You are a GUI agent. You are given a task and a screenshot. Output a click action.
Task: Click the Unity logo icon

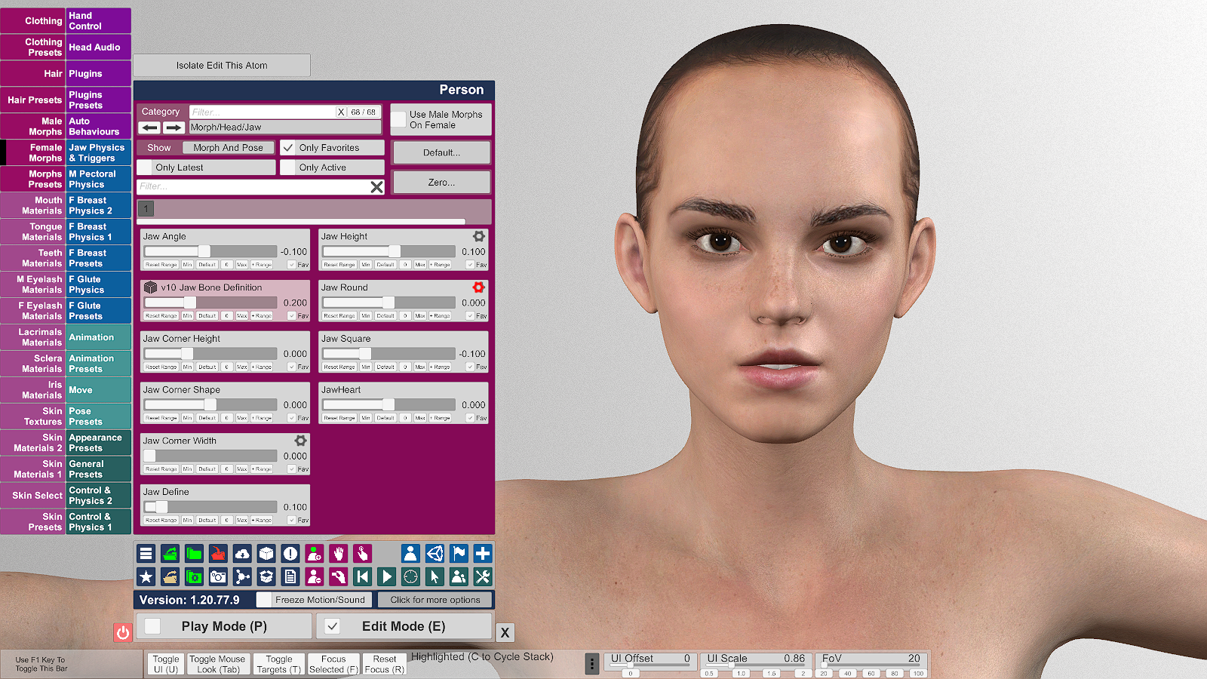pos(435,554)
